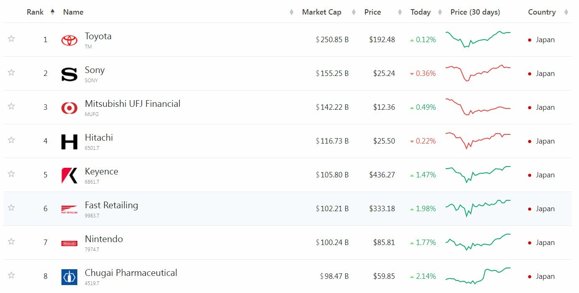Image resolution: width=579 pixels, height=293 pixels.
Task: Sort the list by Country header
Action: [x=541, y=12]
